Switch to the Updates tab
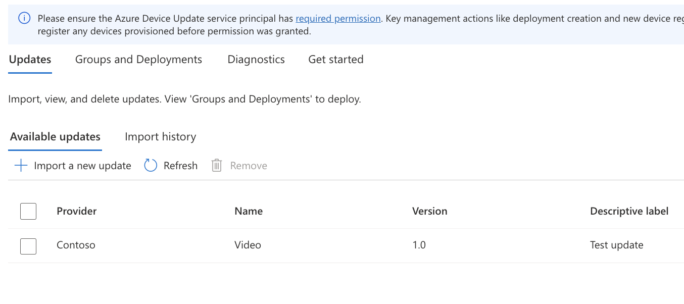Viewport: 684px width, 304px height. [30, 60]
